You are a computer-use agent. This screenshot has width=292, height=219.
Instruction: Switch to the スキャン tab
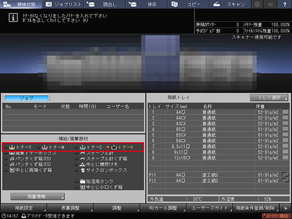point(230,4)
